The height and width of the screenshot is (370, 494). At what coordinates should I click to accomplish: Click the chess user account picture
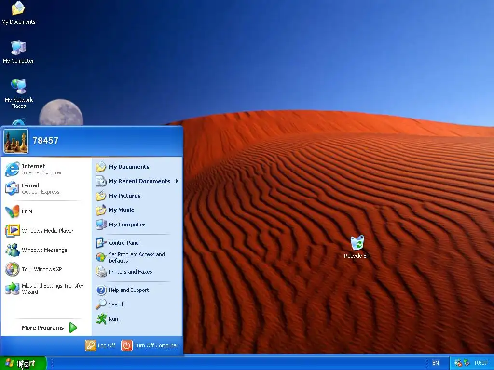point(16,141)
